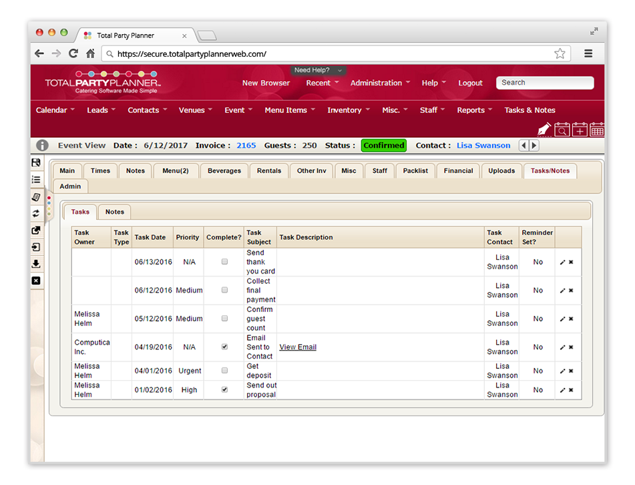The width and height of the screenshot is (635, 485).
Task: Open a new browser tab
Action: click(207, 35)
